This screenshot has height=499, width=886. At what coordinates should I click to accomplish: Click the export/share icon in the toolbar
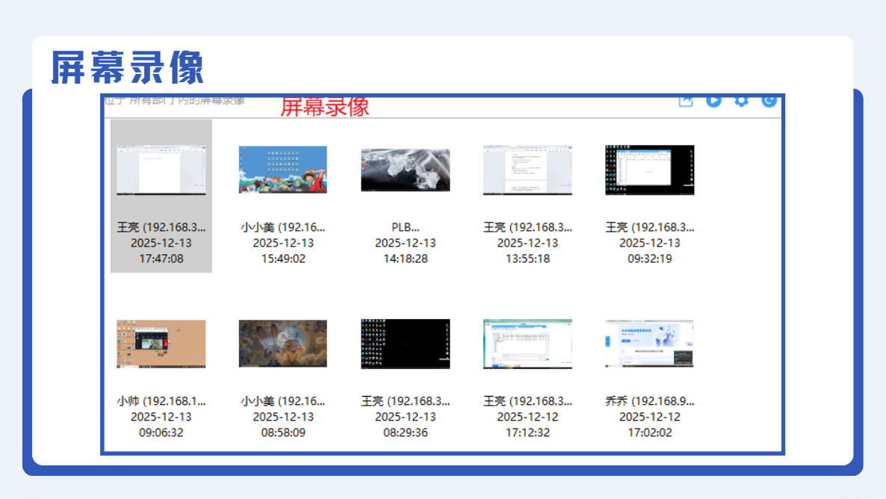click(x=685, y=101)
